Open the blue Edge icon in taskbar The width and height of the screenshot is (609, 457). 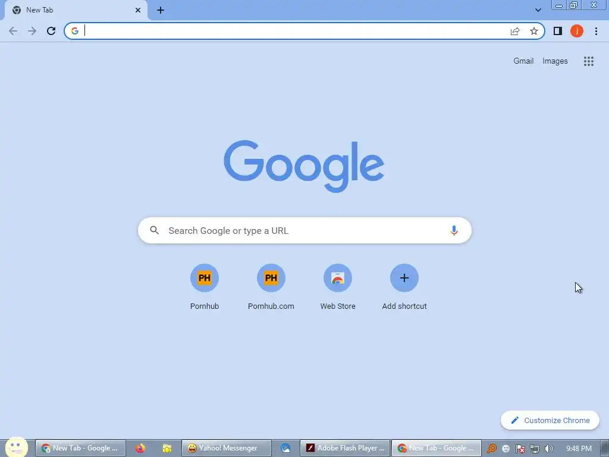point(285,449)
